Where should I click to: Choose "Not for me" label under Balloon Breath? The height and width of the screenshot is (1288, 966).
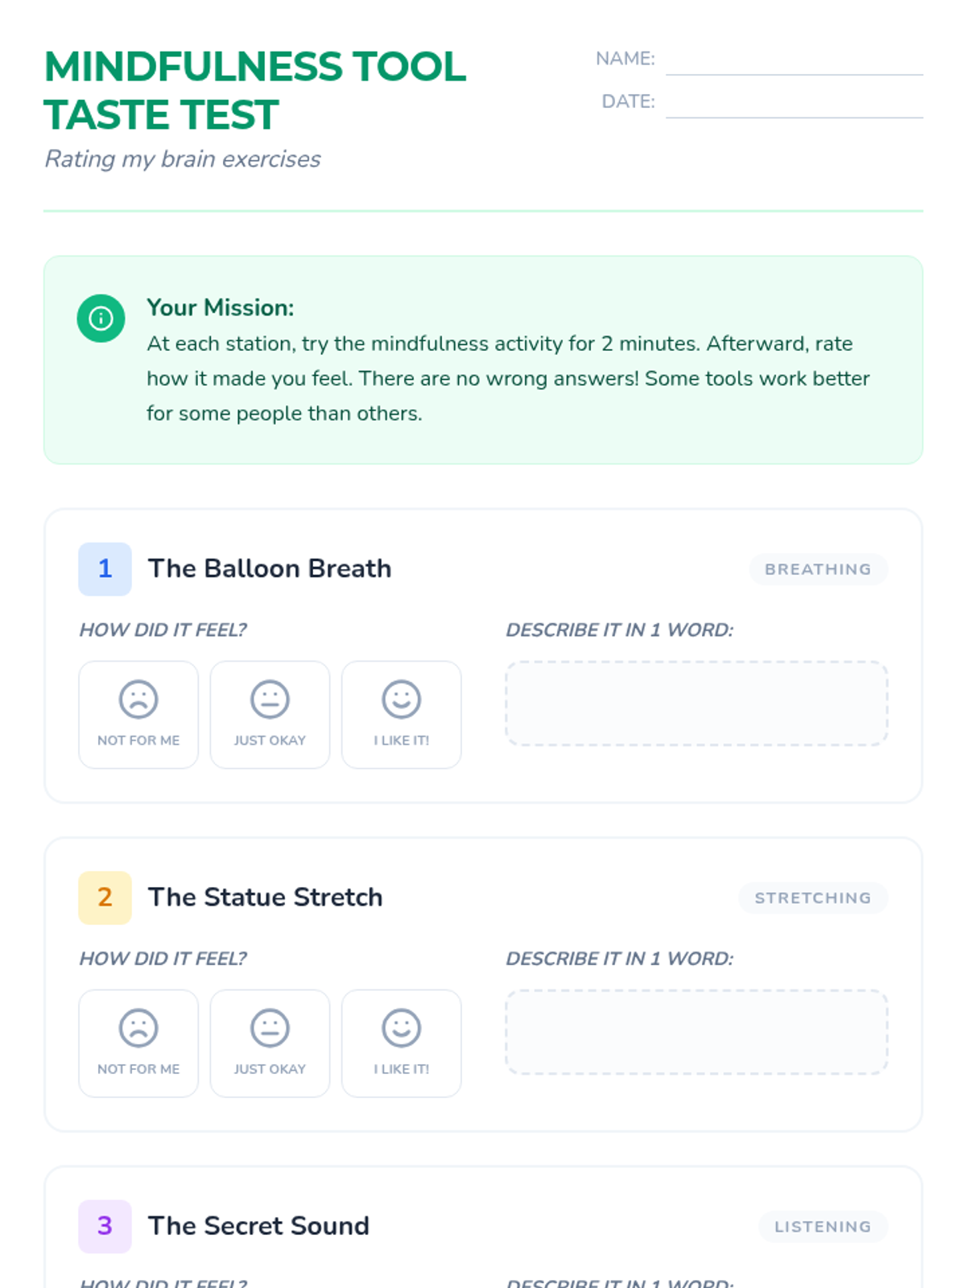coord(138,741)
